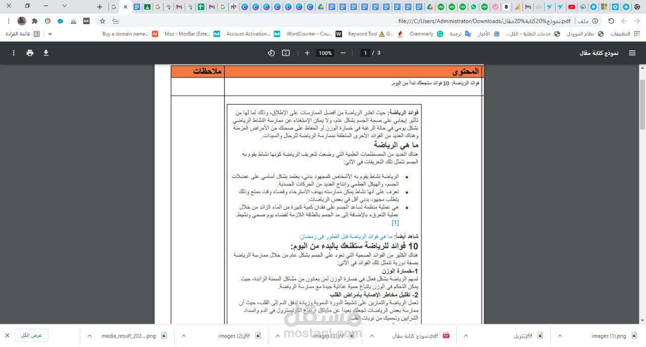Viewport: 646px width, 347px height.
Task: Open downloaded images (2).jfif file
Action: [x=240, y=335]
